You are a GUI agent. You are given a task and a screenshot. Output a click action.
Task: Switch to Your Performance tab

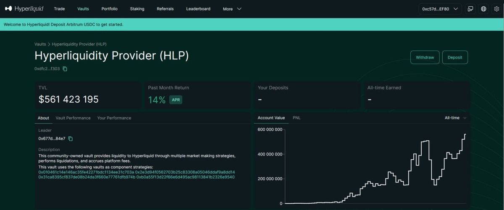(x=114, y=118)
